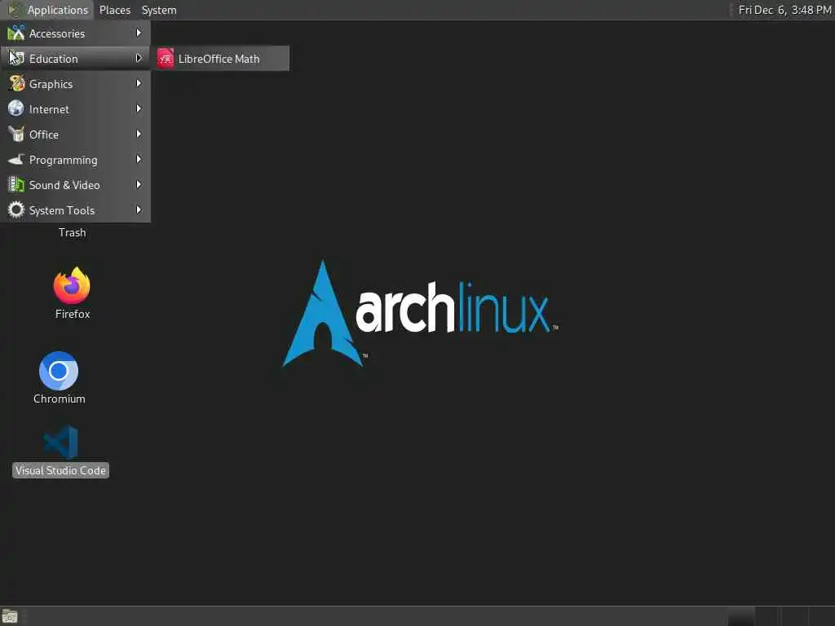Click the Trash desktop label
Image resolution: width=835 pixels, height=626 pixels.
coord(73,232)
